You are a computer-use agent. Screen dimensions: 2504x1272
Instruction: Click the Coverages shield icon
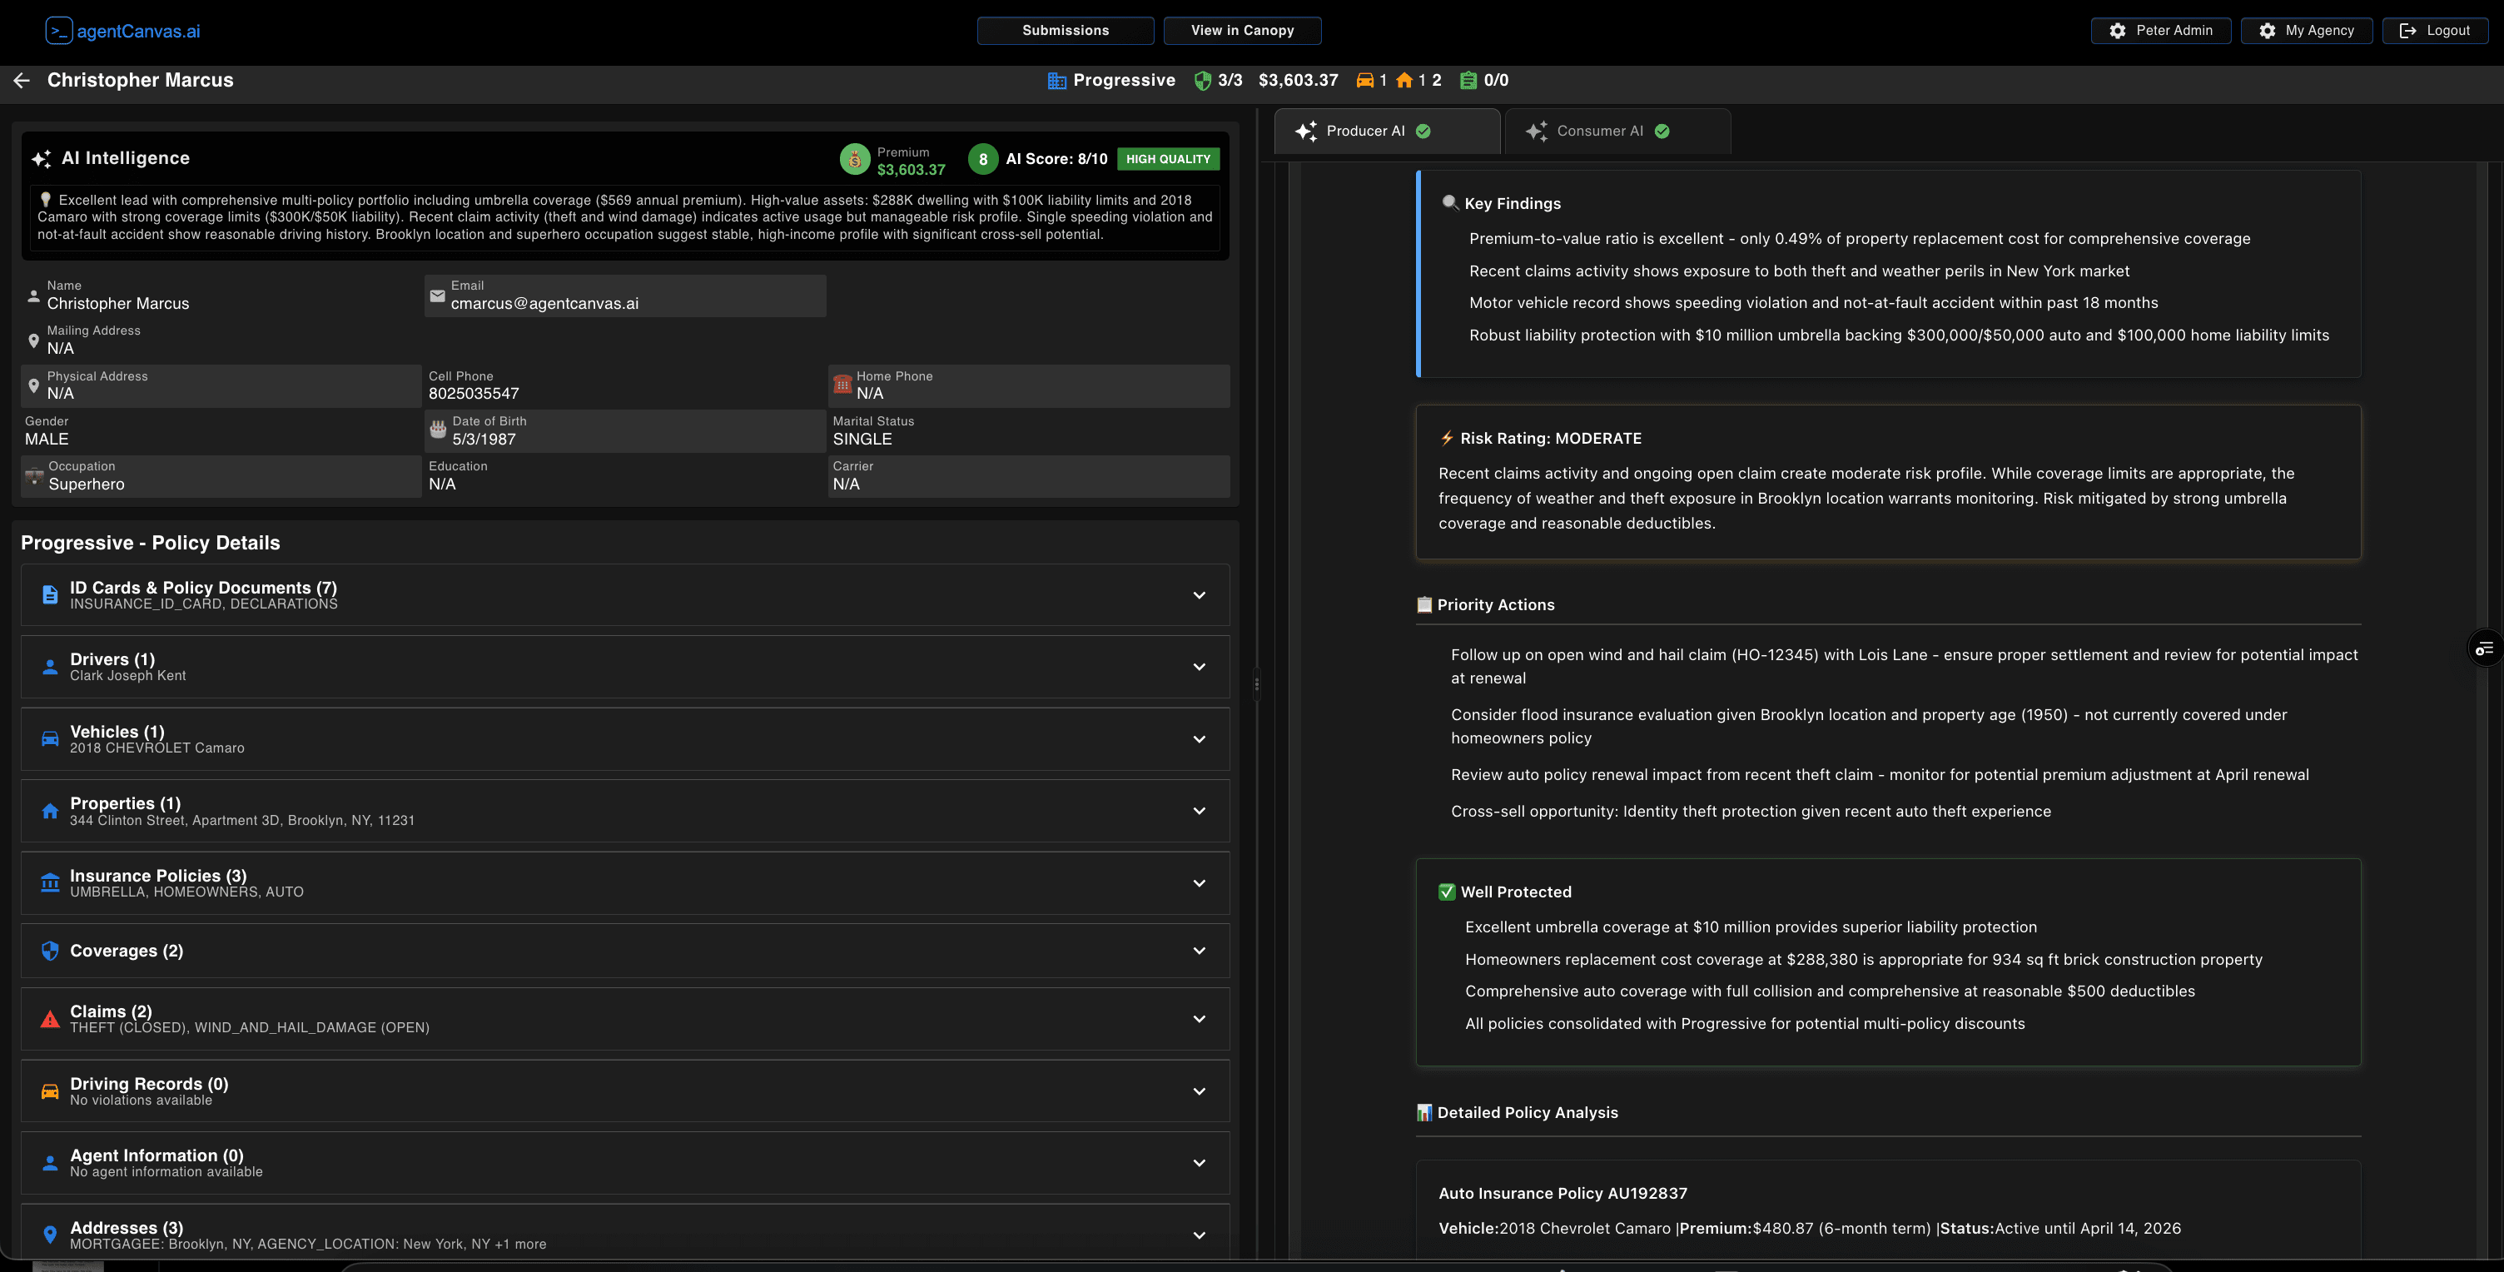pyautogui.click(x=50, y=951)
